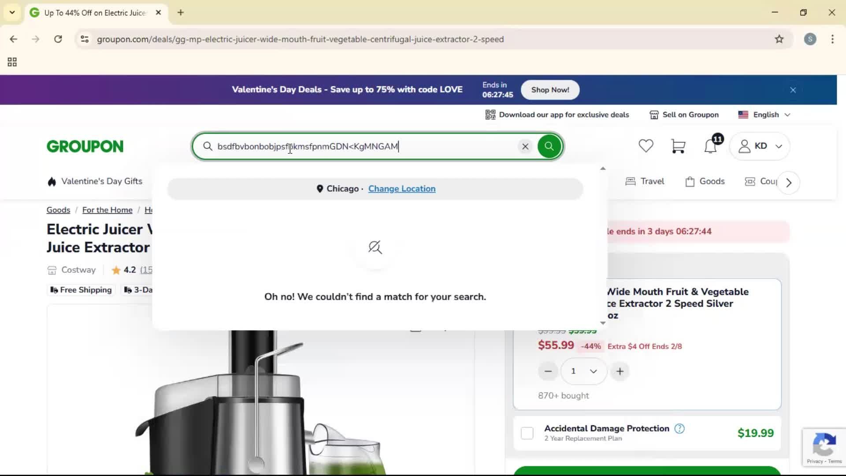Clear the search text with the X icon

525,146
